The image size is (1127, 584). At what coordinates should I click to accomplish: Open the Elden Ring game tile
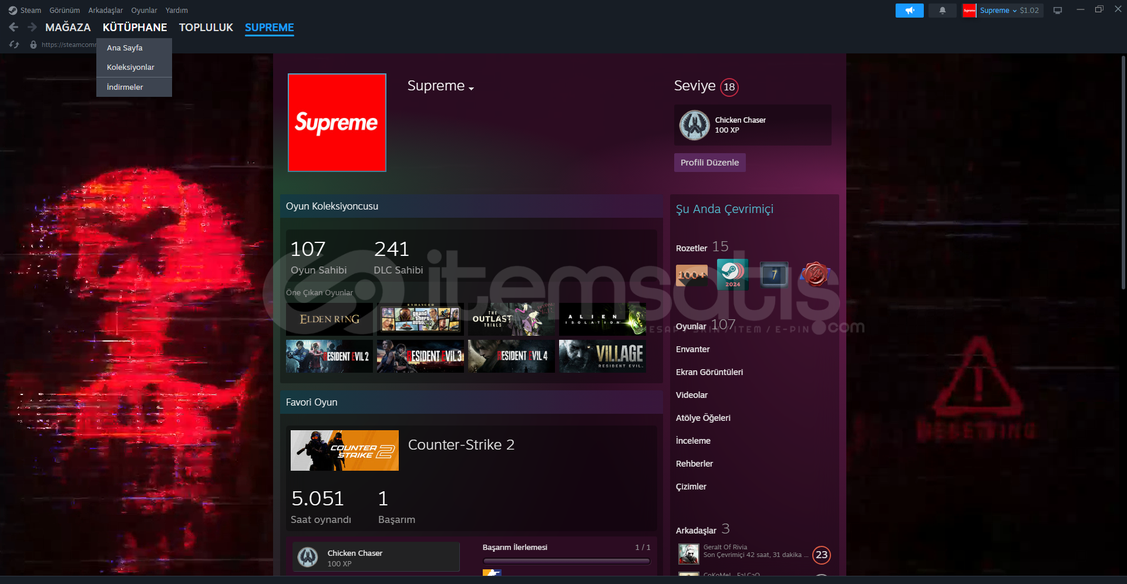329,319
